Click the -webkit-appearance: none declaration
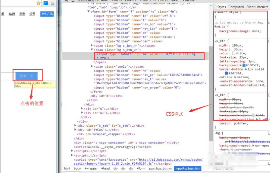 coord(242,81)
